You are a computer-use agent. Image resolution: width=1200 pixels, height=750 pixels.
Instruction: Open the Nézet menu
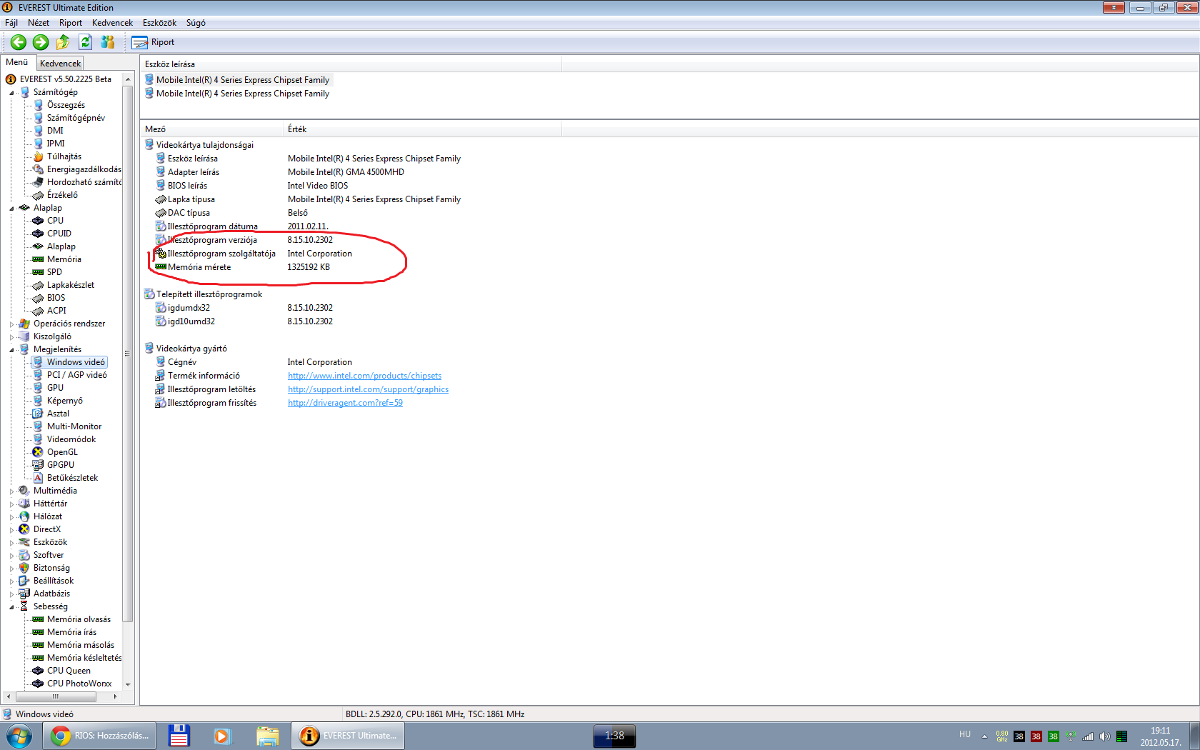(39, 23)
